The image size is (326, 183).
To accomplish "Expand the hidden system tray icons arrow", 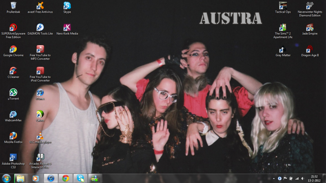I will pyautogui.click(x=274, y=179).
